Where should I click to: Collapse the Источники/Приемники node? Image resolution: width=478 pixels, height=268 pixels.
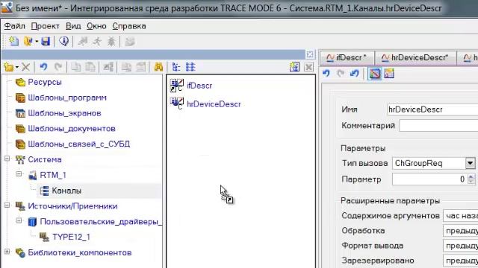[x=7, y=205]
